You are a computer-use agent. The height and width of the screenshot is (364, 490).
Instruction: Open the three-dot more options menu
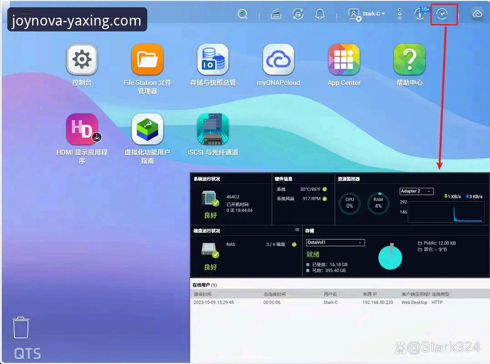pyautogui.click(x=400, y=14)
